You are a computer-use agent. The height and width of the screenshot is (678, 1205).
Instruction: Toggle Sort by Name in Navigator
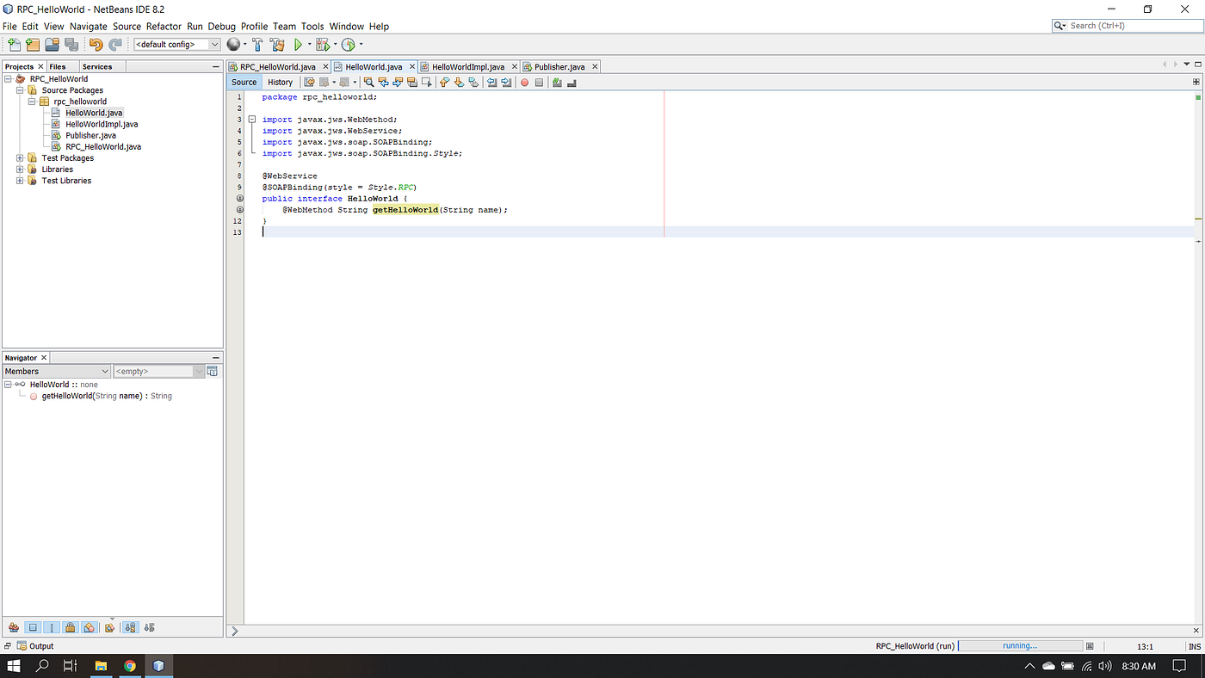[x=131, y=627]
